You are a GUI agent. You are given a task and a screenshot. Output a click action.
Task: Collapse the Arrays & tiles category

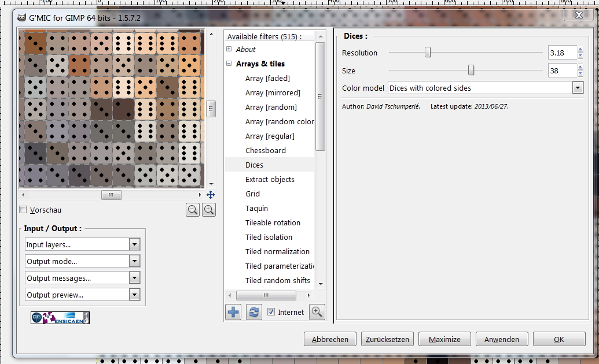(x=229, y=64)
